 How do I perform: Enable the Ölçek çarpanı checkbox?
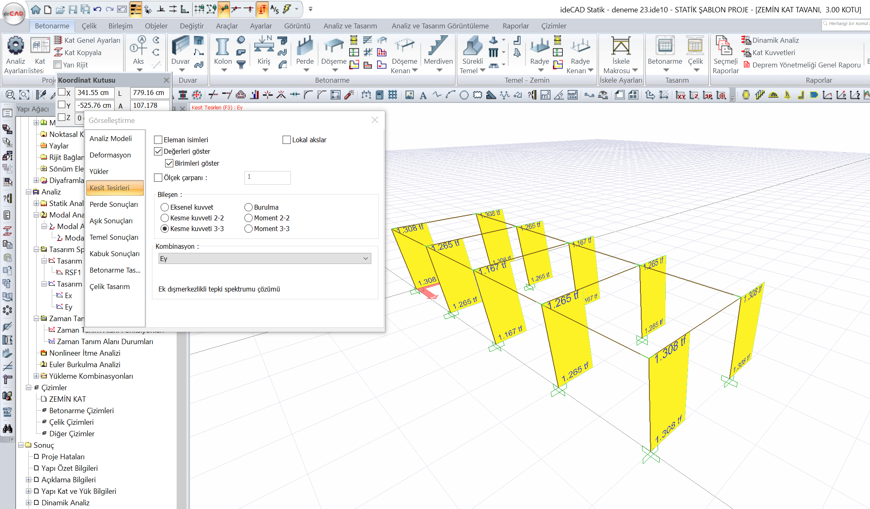point(158,178)
